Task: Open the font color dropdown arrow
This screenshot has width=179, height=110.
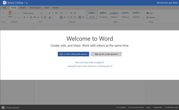Action: [x=52, y=17]
